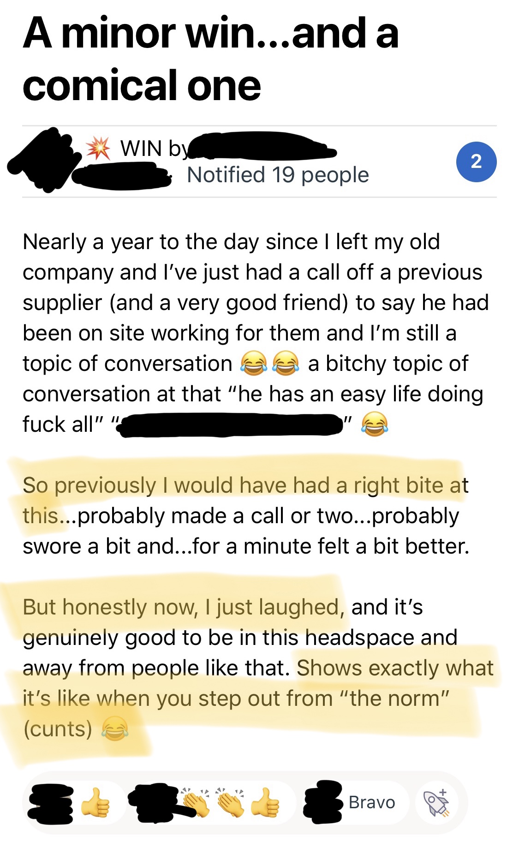Open the blue '2' notification badge
The width and height of the screenshot is (519, 841).
[477, 161]
